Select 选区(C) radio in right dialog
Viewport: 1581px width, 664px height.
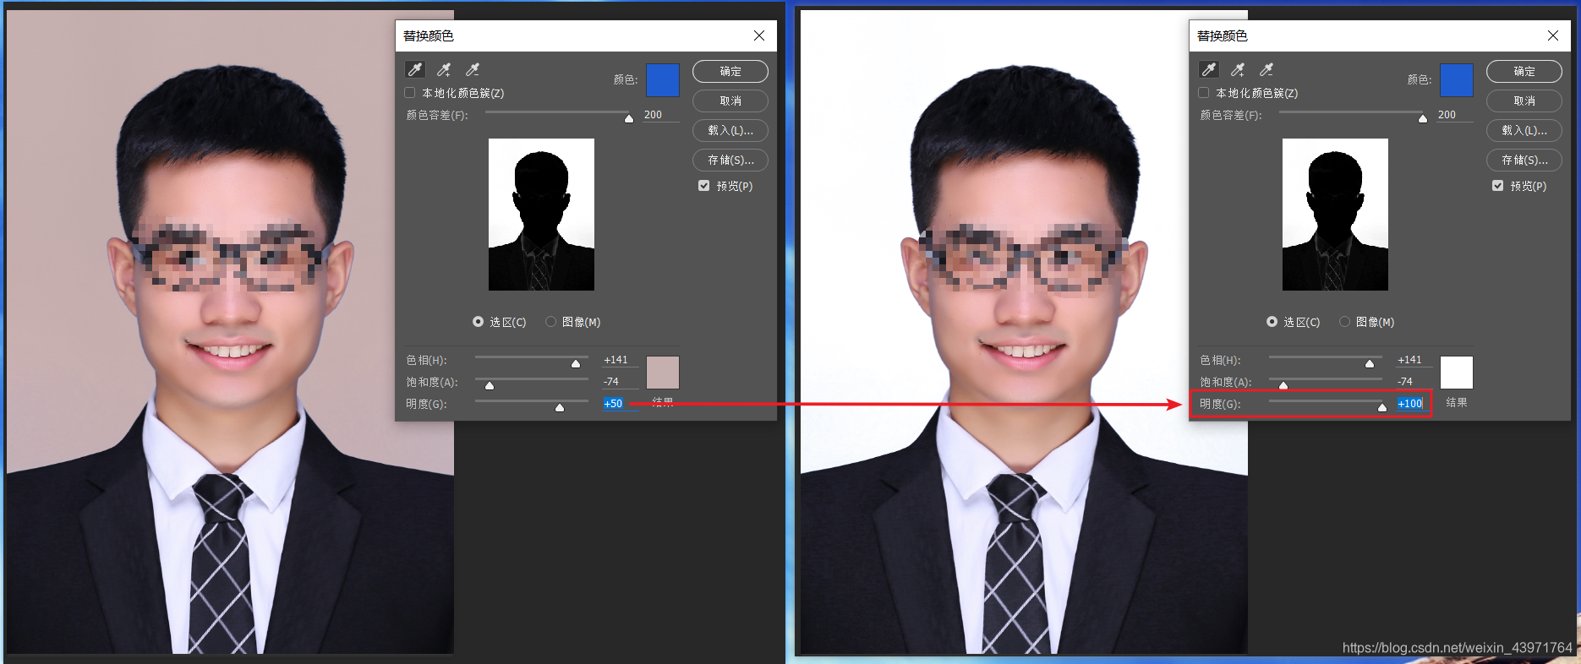1272,322
